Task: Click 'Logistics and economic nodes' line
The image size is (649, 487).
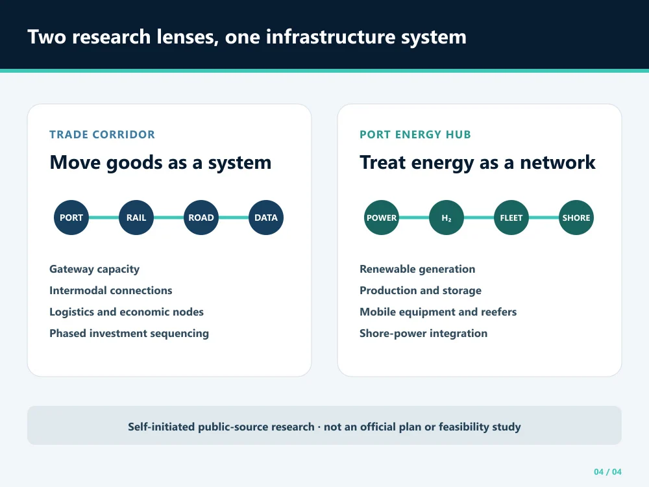Action: pos(127,312)
